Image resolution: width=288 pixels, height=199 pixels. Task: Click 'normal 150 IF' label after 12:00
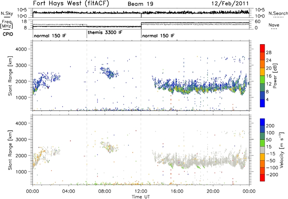(x=158, y=36)
